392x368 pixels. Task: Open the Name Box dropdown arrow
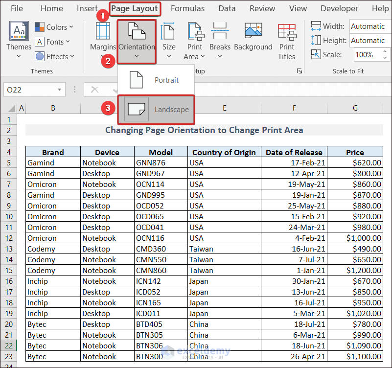pyautogui.click(x=60, y=90)
